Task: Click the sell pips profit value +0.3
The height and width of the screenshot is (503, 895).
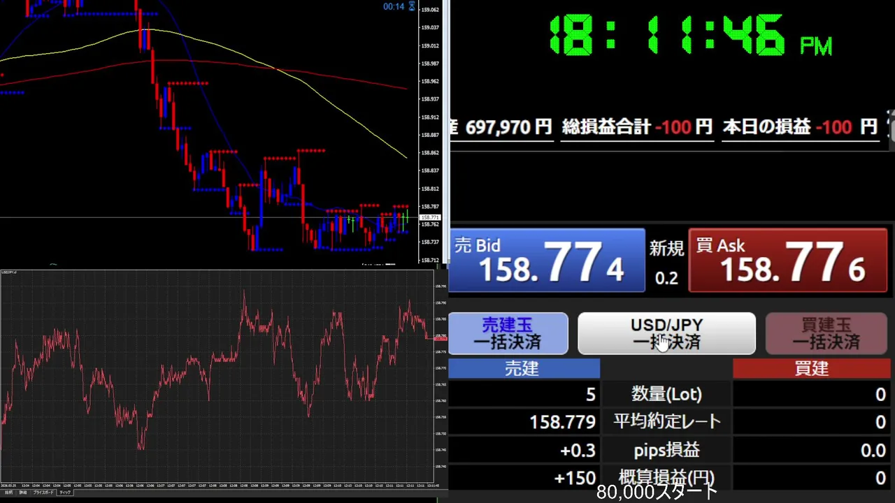Action: coord(578,451)
